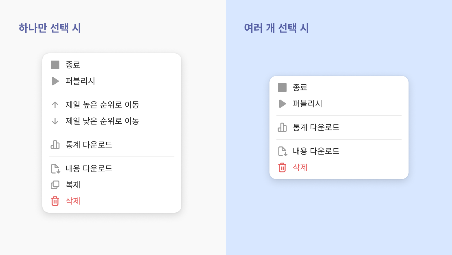Choose 복제 from the context menu
The height and width of the screenshot is (255, 452).
click(112, 185)
